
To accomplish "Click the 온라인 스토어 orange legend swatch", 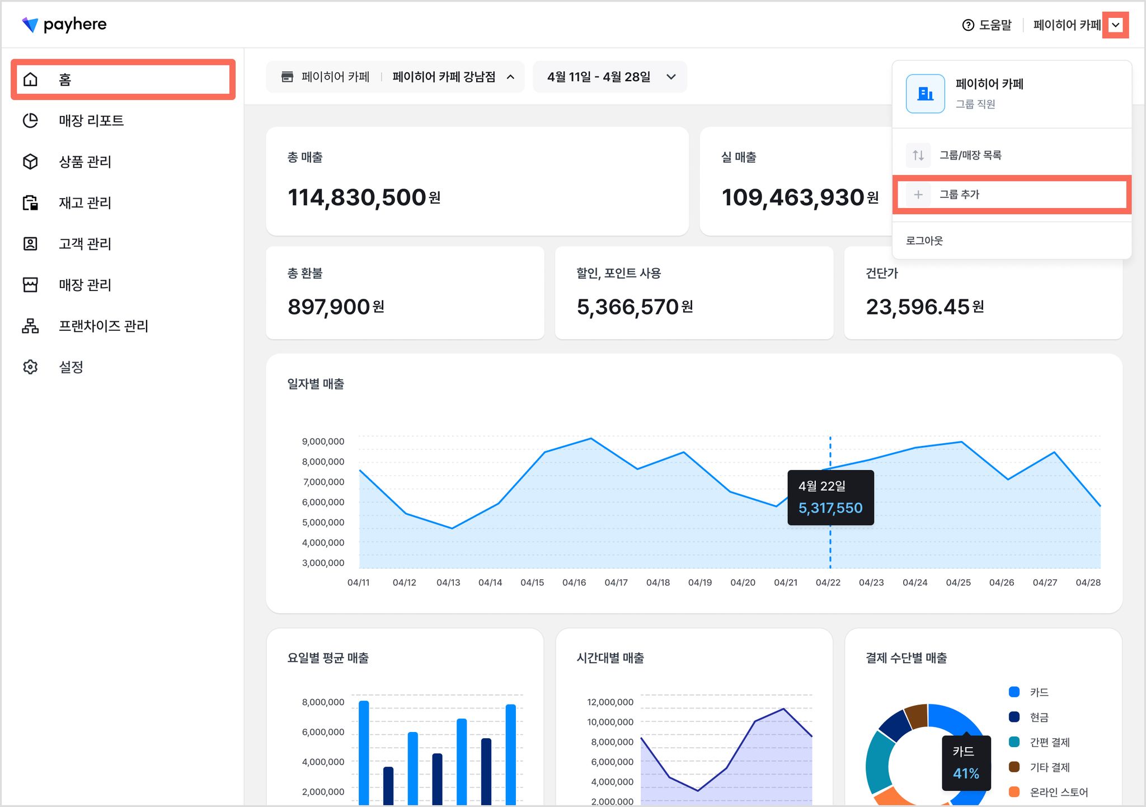I will pos(1014,792).
